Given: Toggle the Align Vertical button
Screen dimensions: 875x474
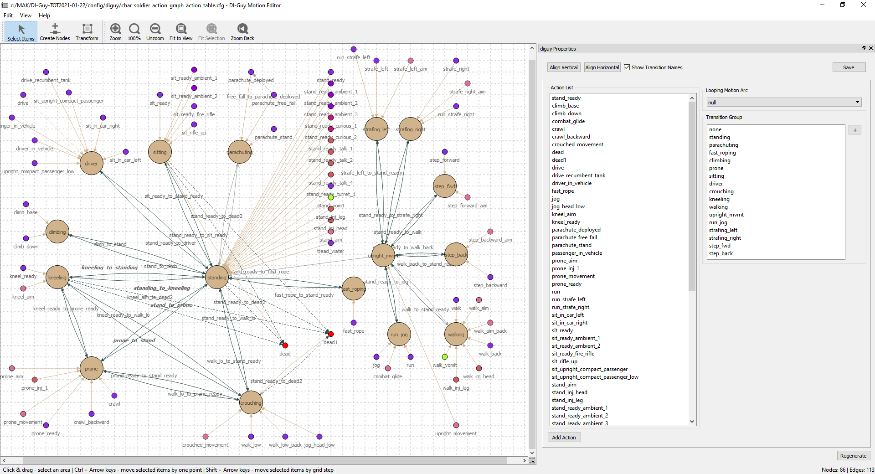Looking at the screenshot, I should 563,67.
